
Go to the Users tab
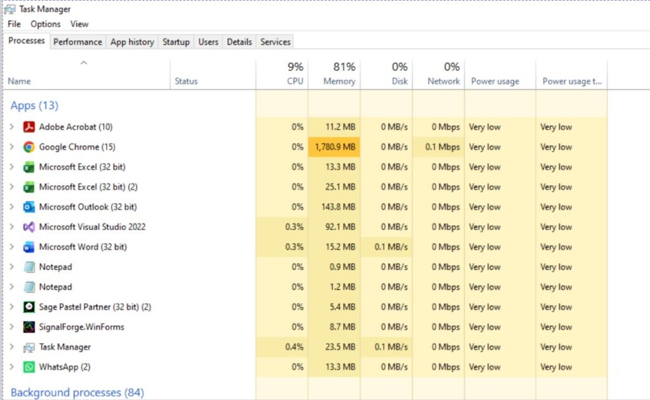208,42
